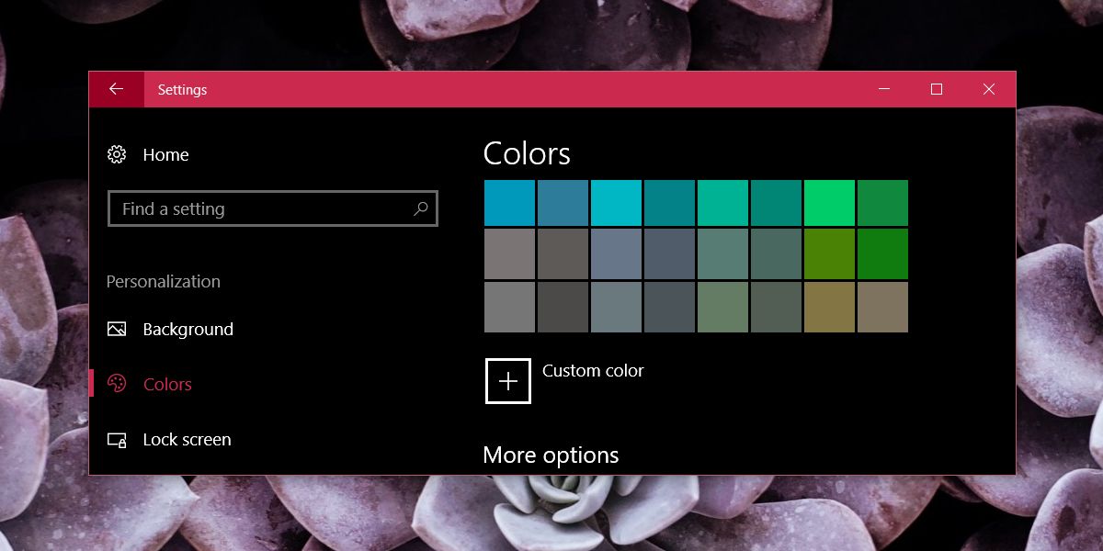Pick the dark green swatch ending top row
Image resolution: width=1103 pixels, height=551 pixels.
[882, 203]
